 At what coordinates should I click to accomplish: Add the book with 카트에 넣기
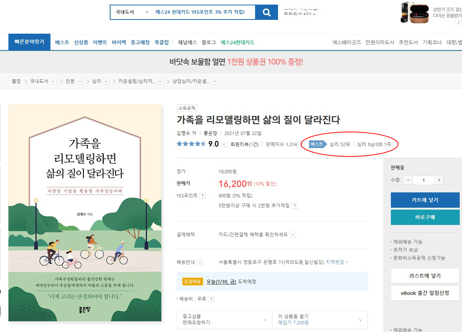tap(425, 200)
